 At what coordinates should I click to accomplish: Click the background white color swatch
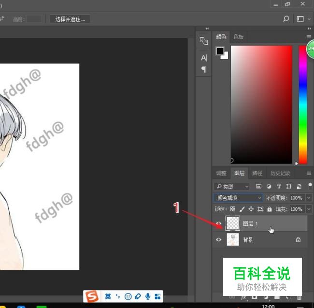pyautogui.click(x=226, y=56)
